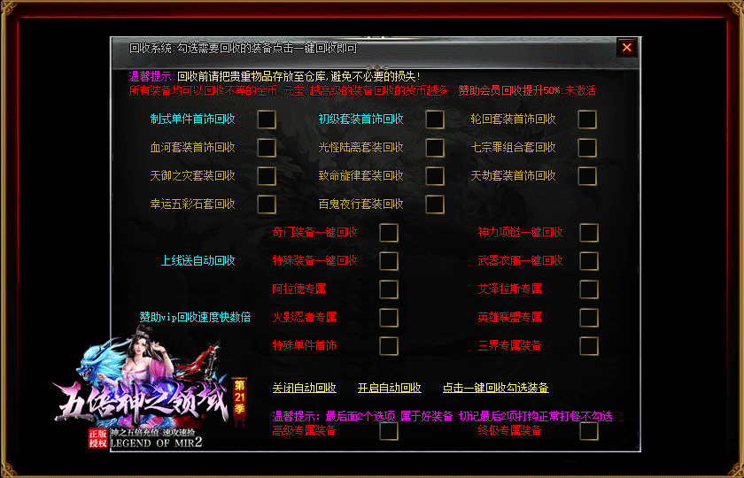The image size is (744, 478).
Task: Check the 终极专属装备 box
Action: [589, 431]
